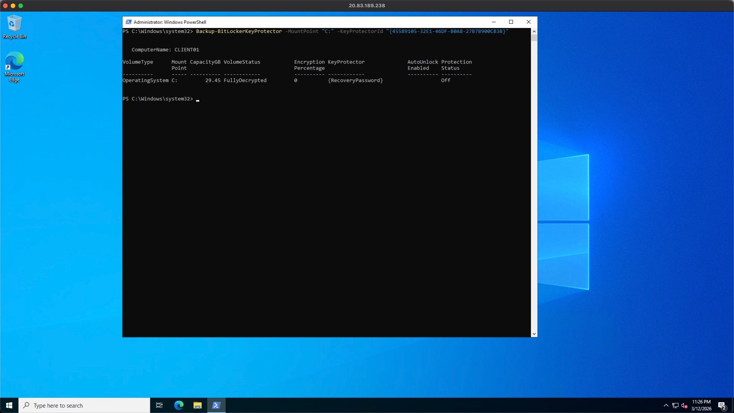Click the network status tray icon
This screenshot has width=734, height=413.
click(675, 405)
